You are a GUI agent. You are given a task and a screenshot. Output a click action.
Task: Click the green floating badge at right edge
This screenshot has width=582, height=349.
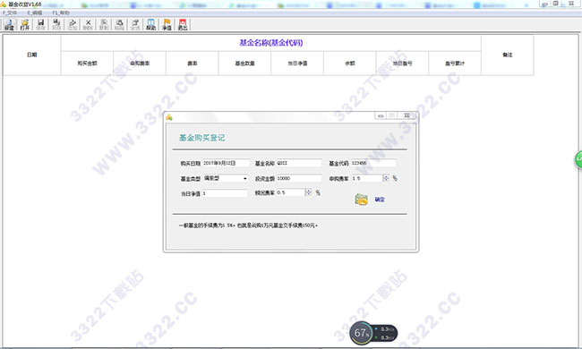point(578,159)
